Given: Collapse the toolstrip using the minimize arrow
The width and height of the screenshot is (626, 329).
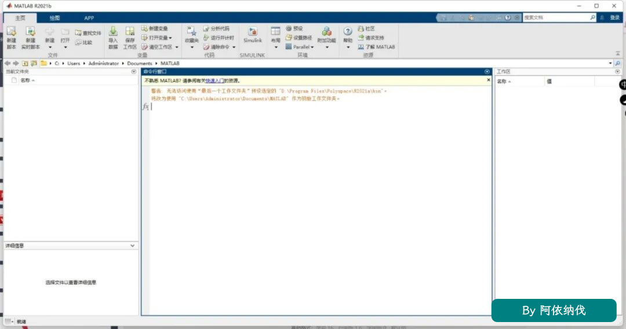Looking at the screenshot, I should pyautogui.click(x=618, y=53).
